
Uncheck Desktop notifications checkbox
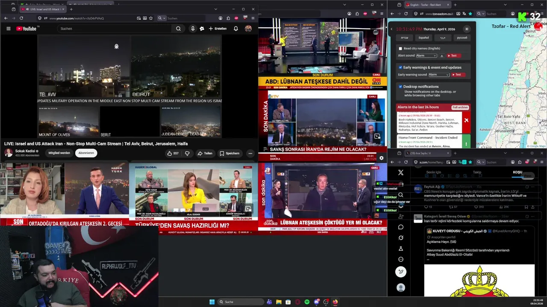[400, 87]
